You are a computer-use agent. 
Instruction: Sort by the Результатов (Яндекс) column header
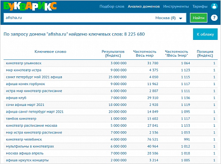[x=113, y=54]
